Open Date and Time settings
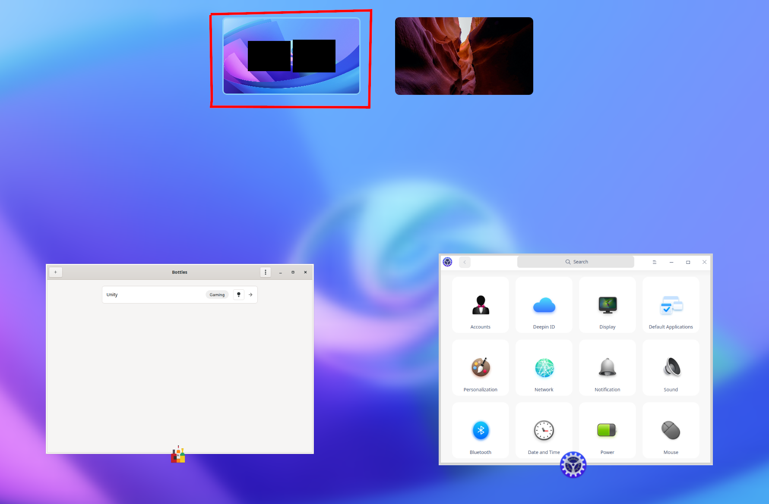 544,430
